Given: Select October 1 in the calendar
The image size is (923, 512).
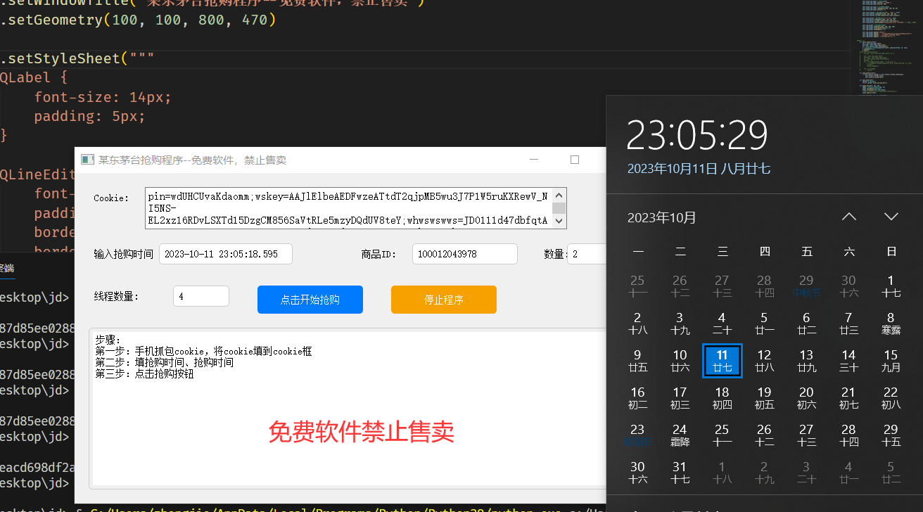Looking at the screenshot, I should [891, 286].
